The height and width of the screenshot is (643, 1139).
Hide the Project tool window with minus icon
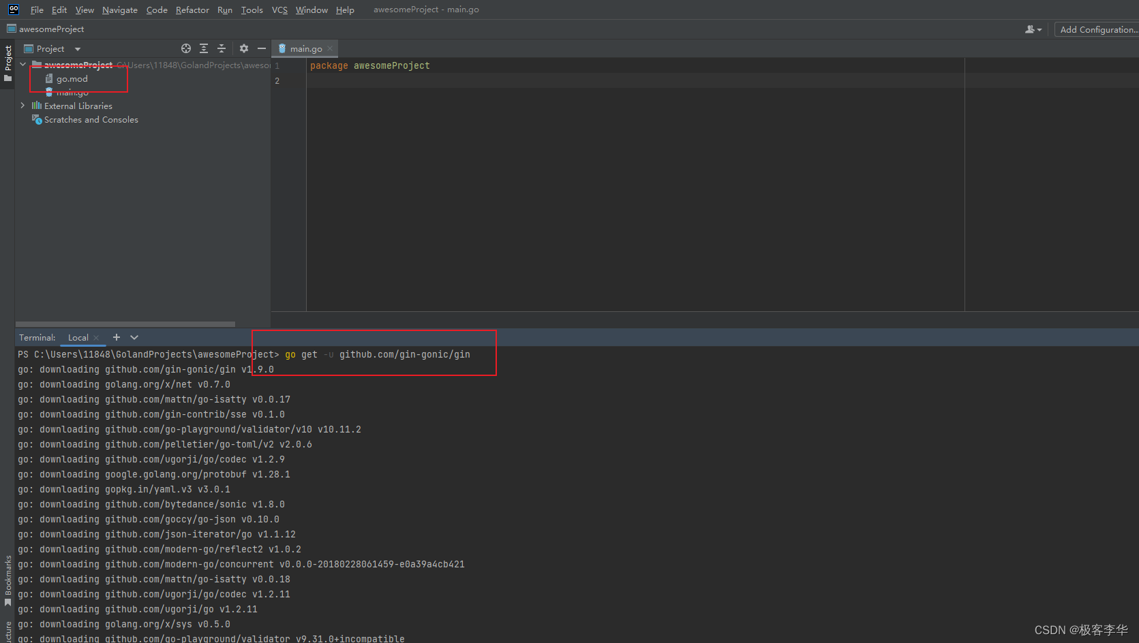[x=262, y=48]
